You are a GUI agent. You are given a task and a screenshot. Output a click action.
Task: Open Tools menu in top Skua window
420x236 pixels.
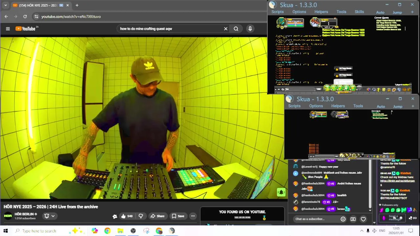(x=341, y=12)
